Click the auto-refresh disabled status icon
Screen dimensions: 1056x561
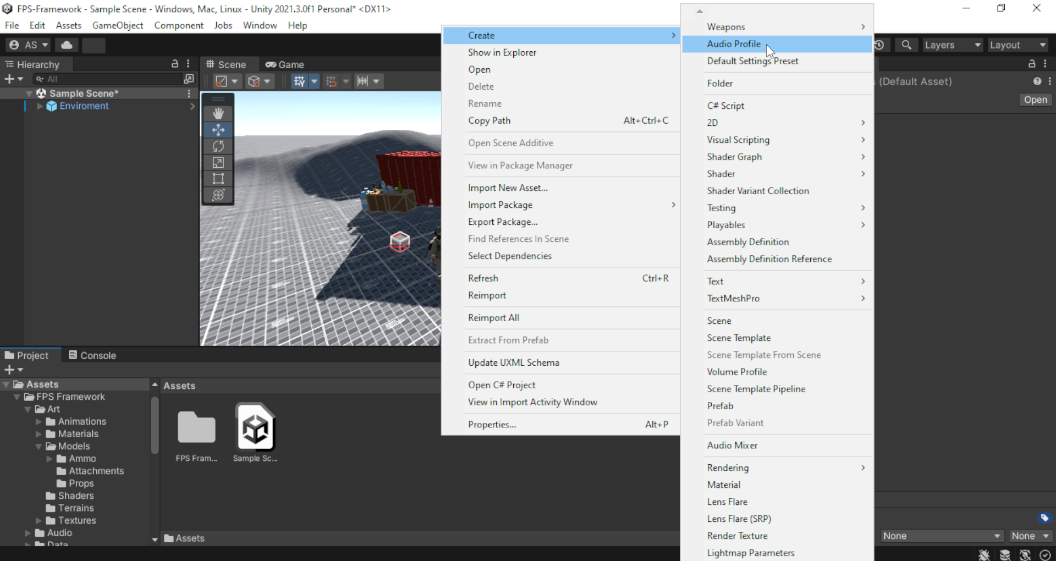[1025, 554]
